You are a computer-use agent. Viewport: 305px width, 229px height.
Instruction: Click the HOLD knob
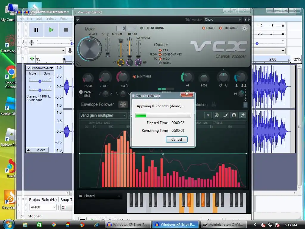[88, 78]
